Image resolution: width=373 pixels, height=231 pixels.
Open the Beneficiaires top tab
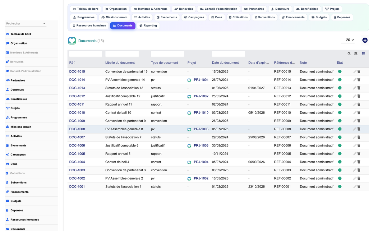tap(307, 9)
